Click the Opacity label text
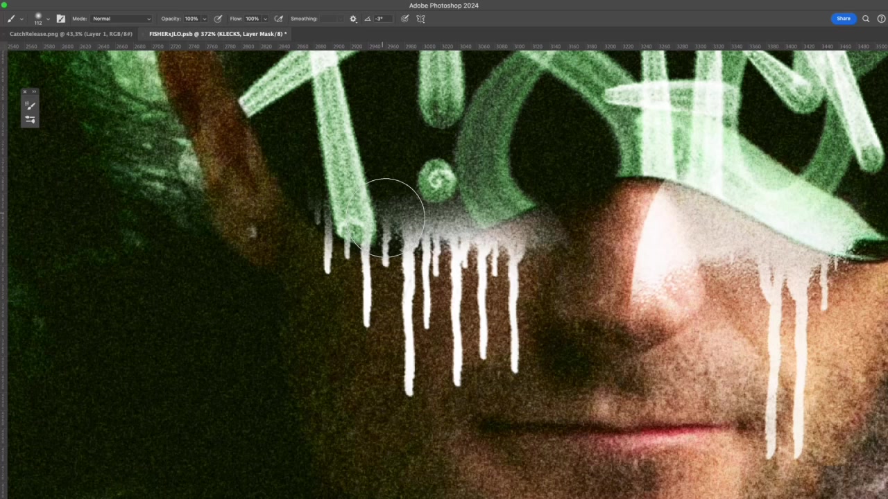This screenshot has height=499, width=888. (x=171, y=19)
